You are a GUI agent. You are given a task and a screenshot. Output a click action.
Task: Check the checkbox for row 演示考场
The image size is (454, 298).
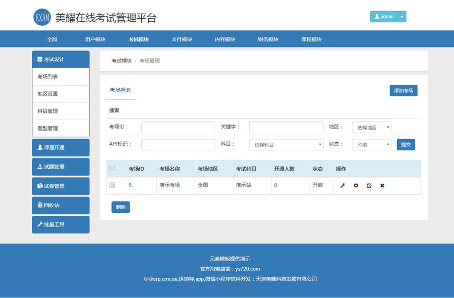pyautogui.click(x=112, y=185)
